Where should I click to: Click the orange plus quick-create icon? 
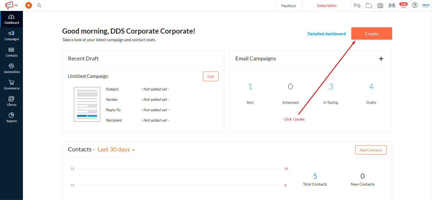point(29,5)
